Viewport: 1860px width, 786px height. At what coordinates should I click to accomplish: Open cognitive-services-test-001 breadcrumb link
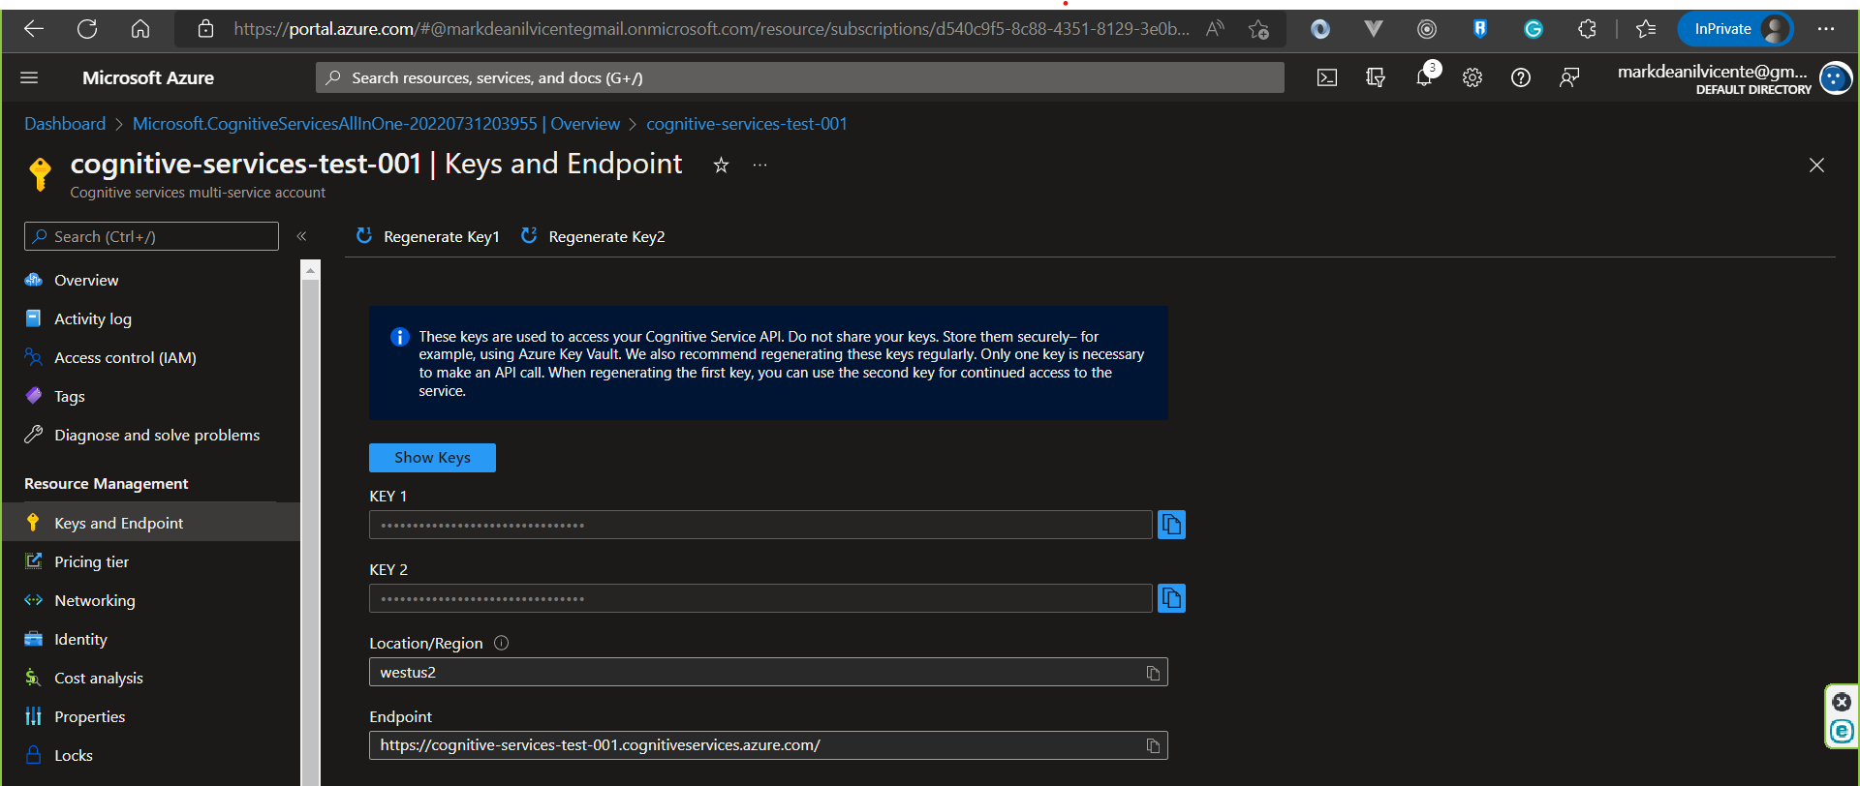click(x=747, y=124)
